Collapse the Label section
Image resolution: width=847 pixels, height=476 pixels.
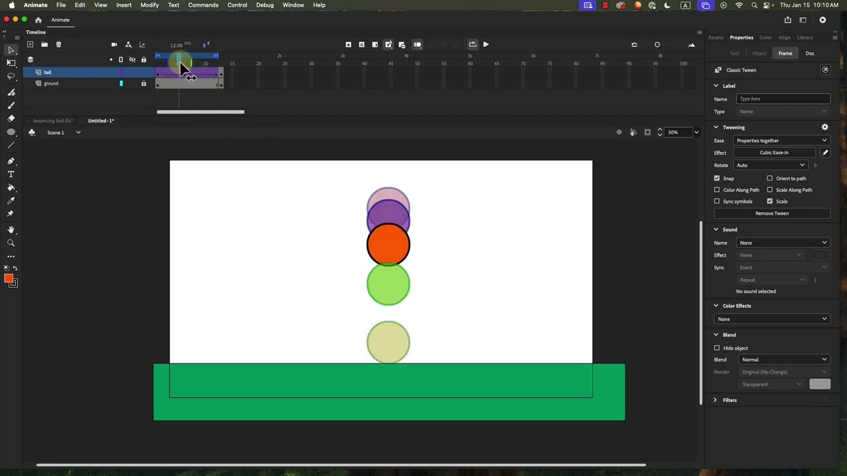point(716,86)
